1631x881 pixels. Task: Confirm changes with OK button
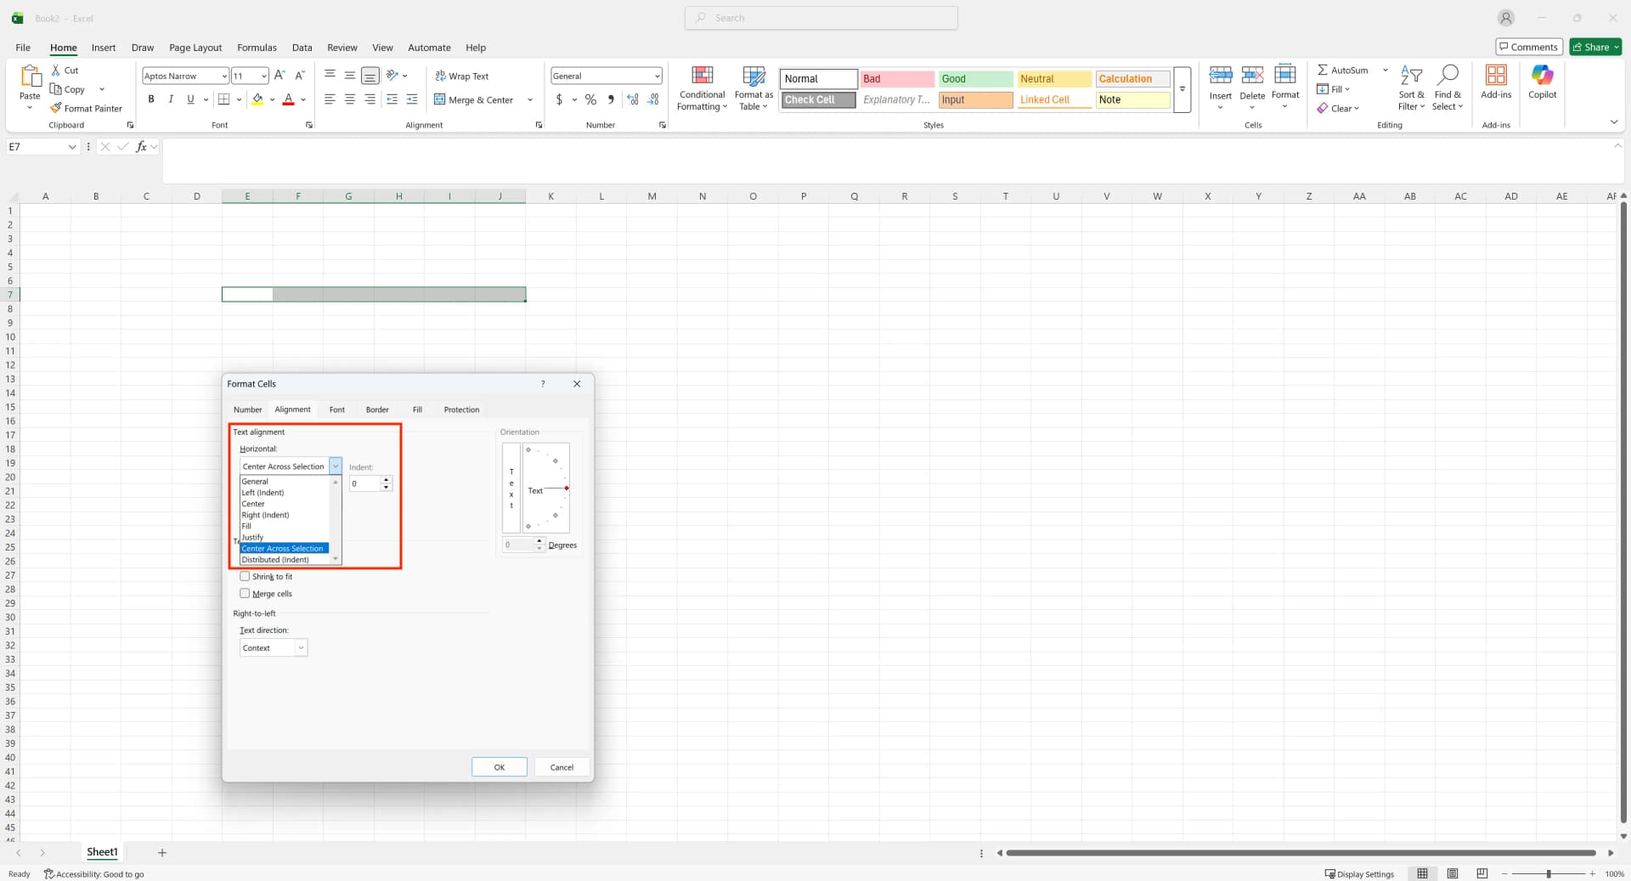(499, 766)
